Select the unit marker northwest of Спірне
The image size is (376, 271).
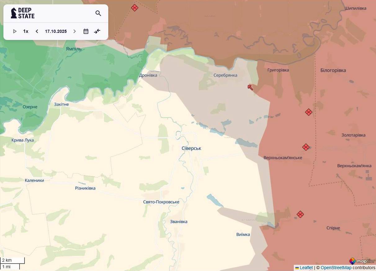[300, 214]
